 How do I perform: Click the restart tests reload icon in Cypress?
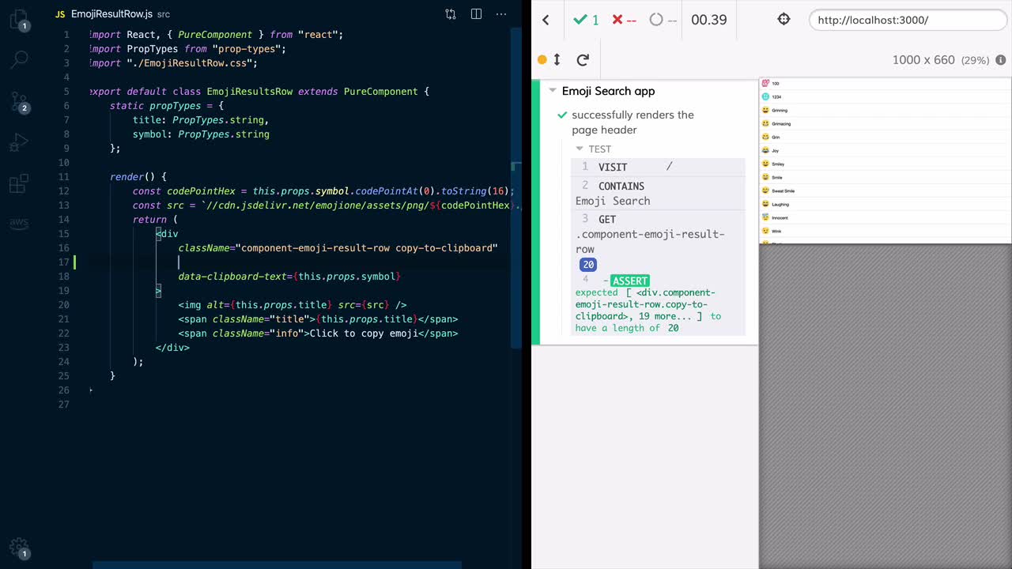(583, 60)
